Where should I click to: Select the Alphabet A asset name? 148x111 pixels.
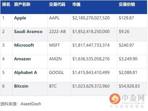point(25,73)
